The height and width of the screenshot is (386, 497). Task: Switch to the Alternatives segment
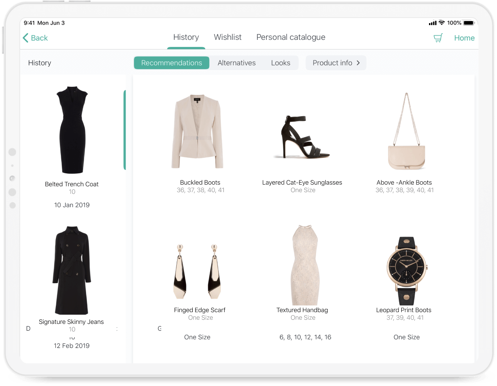[236, 63]
